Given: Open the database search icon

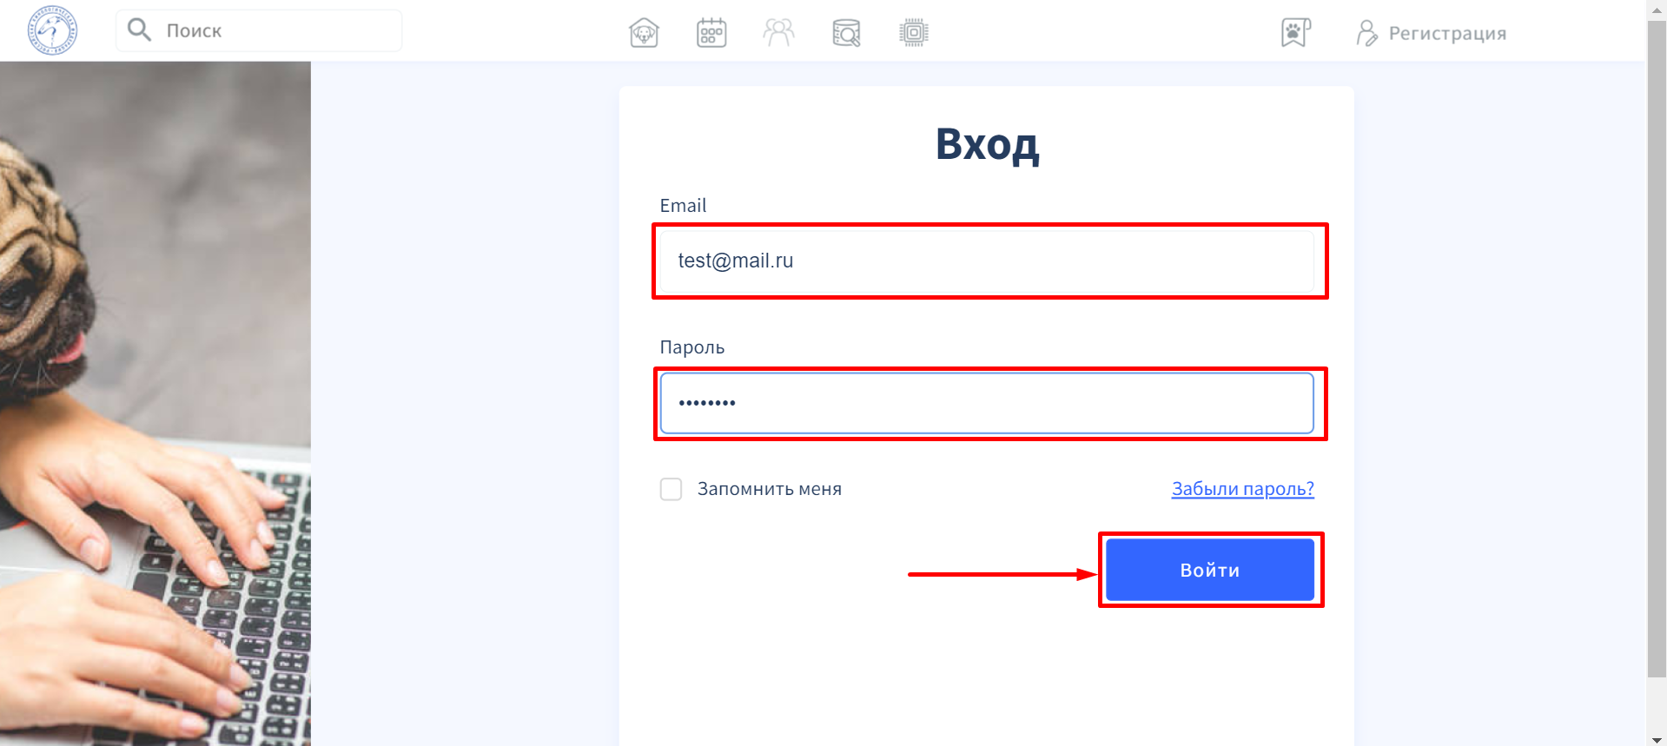Looking at the screenshot, I should 846,33.
